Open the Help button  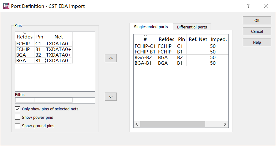click(x=257, y=43)
